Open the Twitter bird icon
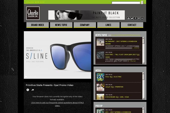170x113 pixels. pos(132,18)
